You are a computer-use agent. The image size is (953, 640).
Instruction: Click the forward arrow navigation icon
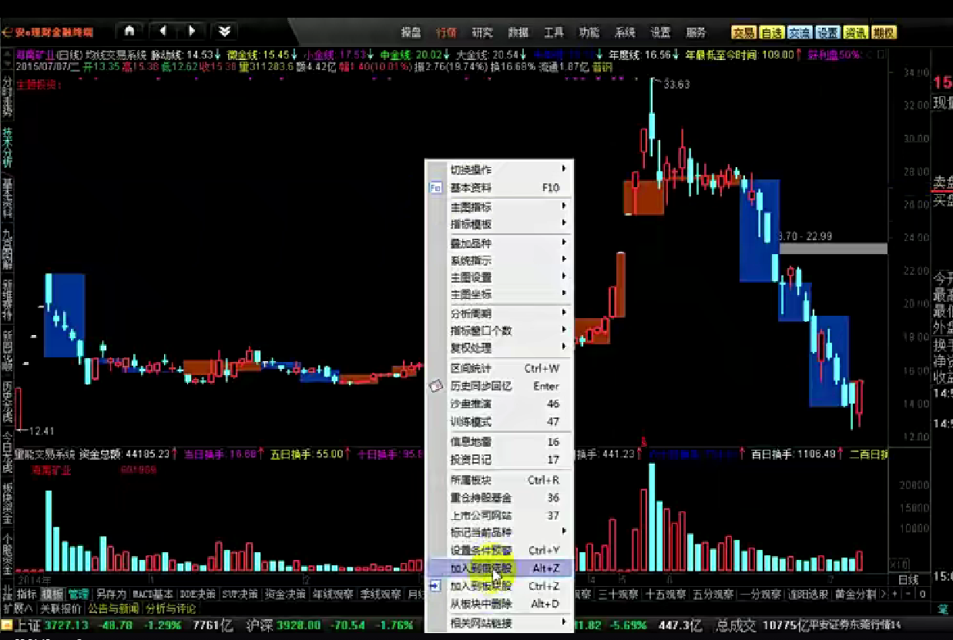[x=192, y=31]
